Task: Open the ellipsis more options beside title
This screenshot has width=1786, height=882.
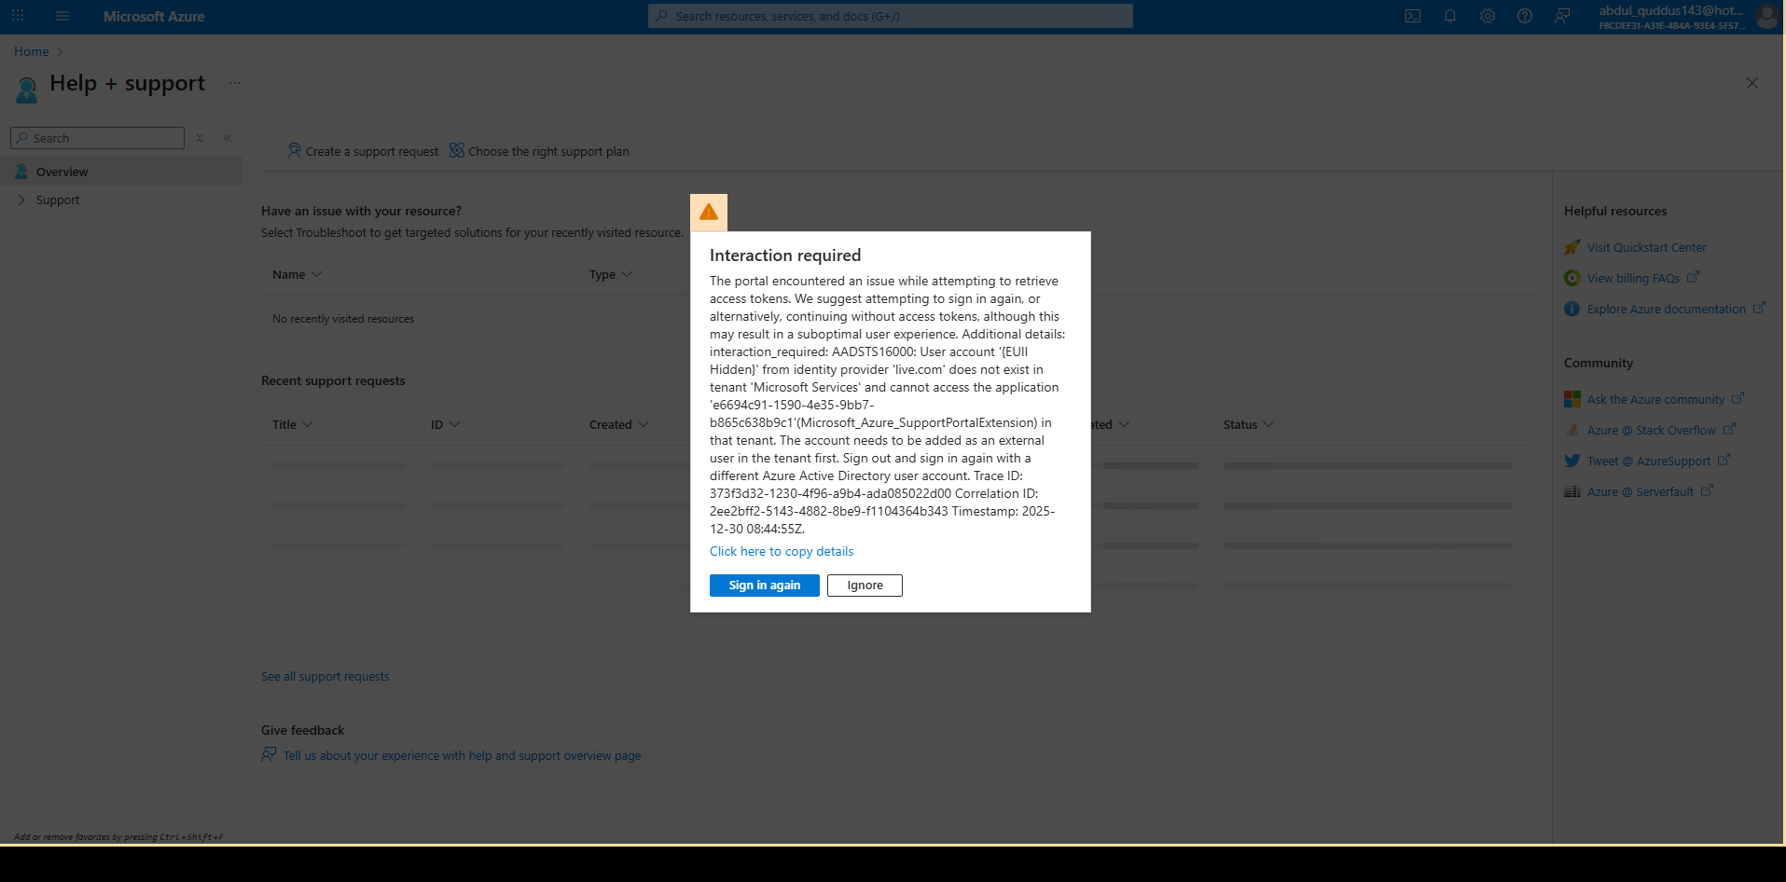Action: (x=235, y=83)
